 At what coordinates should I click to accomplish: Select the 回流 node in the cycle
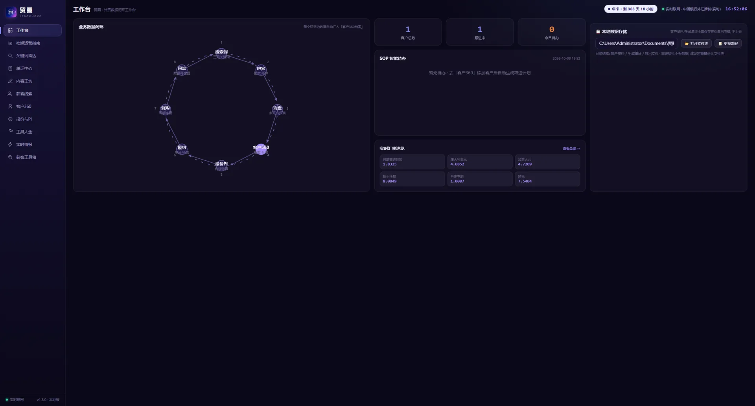182,70
